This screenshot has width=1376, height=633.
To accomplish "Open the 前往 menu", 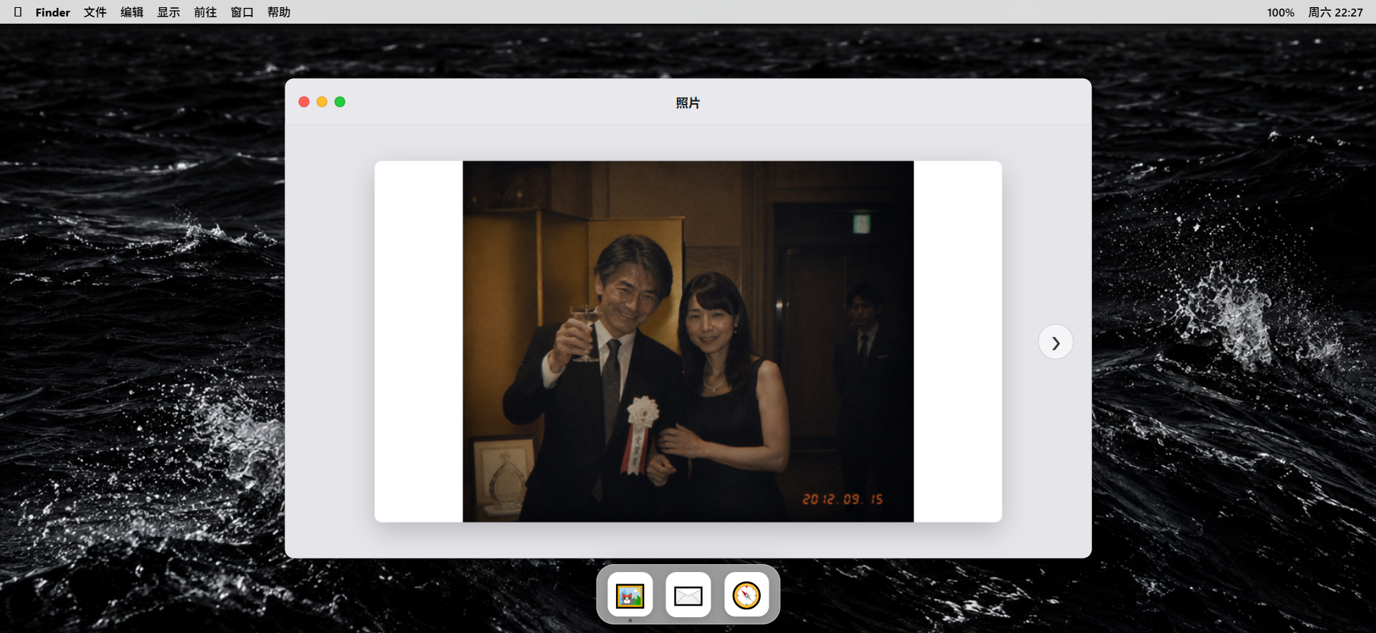I will (x=205, y=12).
